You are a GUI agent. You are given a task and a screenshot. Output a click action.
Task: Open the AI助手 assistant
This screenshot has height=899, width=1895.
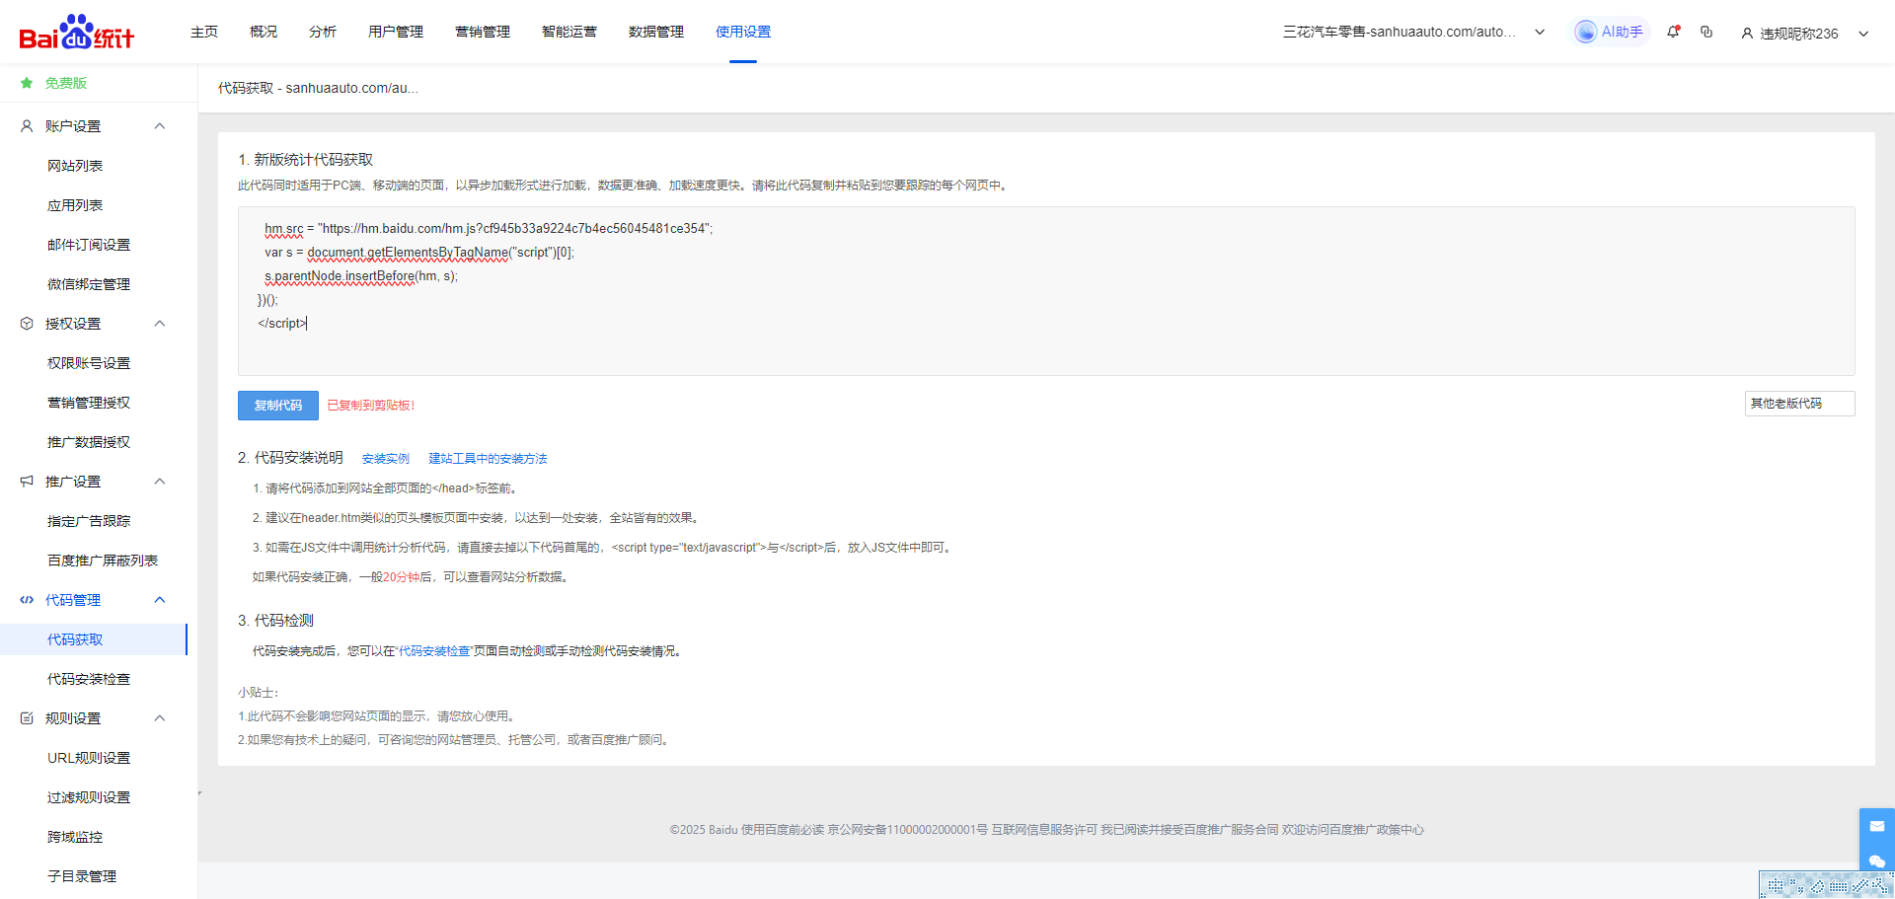click(x=1611, y=32)
